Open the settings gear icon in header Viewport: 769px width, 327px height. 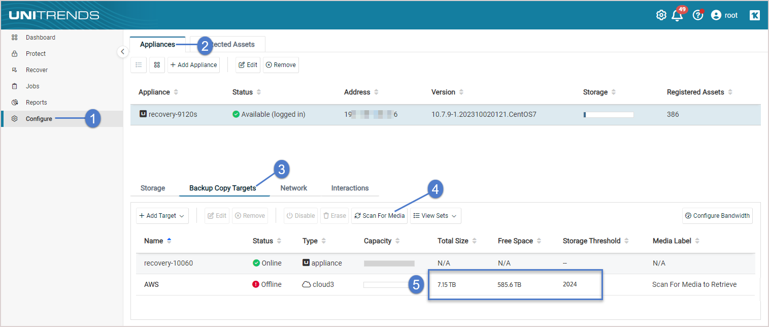coord(661,15)
